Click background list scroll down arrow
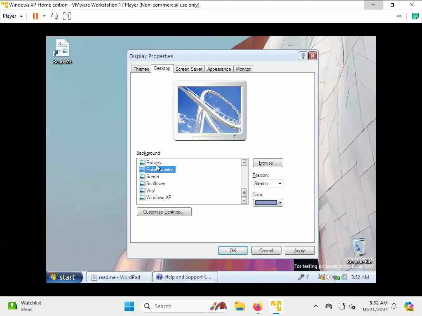This screenshot has height=316, width=422. pyautogui.click(x=244, y=200)
